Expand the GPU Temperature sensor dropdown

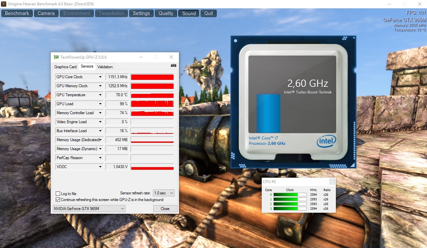100,95
